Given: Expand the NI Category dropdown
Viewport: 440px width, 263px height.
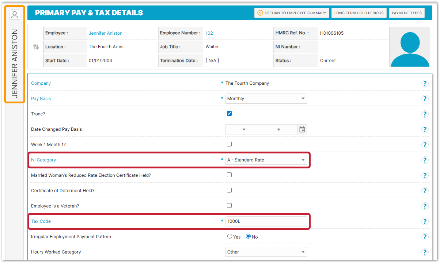Looking at the screenshot, I should (x=266, y=160).
